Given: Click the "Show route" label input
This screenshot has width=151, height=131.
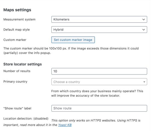Looking at the screenshot, I should pos(99,108).
